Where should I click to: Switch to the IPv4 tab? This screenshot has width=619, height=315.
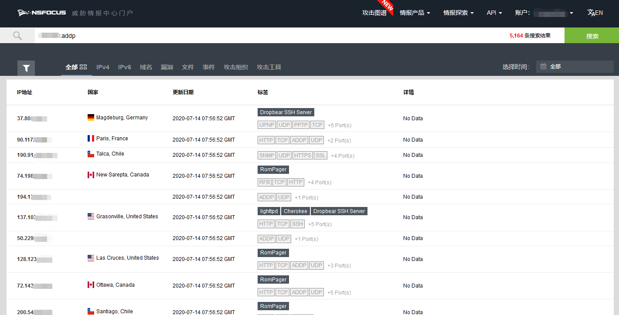point(103,67)
